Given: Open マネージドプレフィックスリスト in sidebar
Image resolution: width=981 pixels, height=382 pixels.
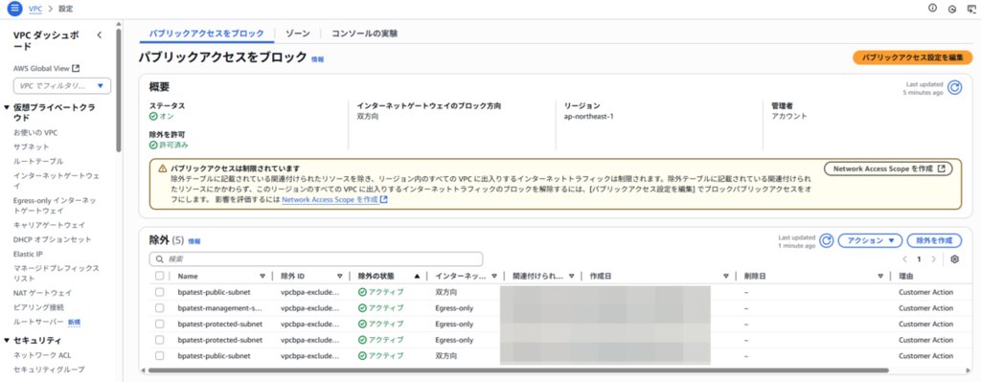Looking at the screenshot, I should click(x=57, y=273).
